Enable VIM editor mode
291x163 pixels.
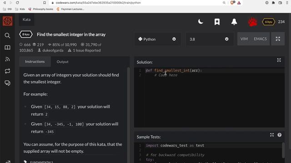tap(244, 39)
